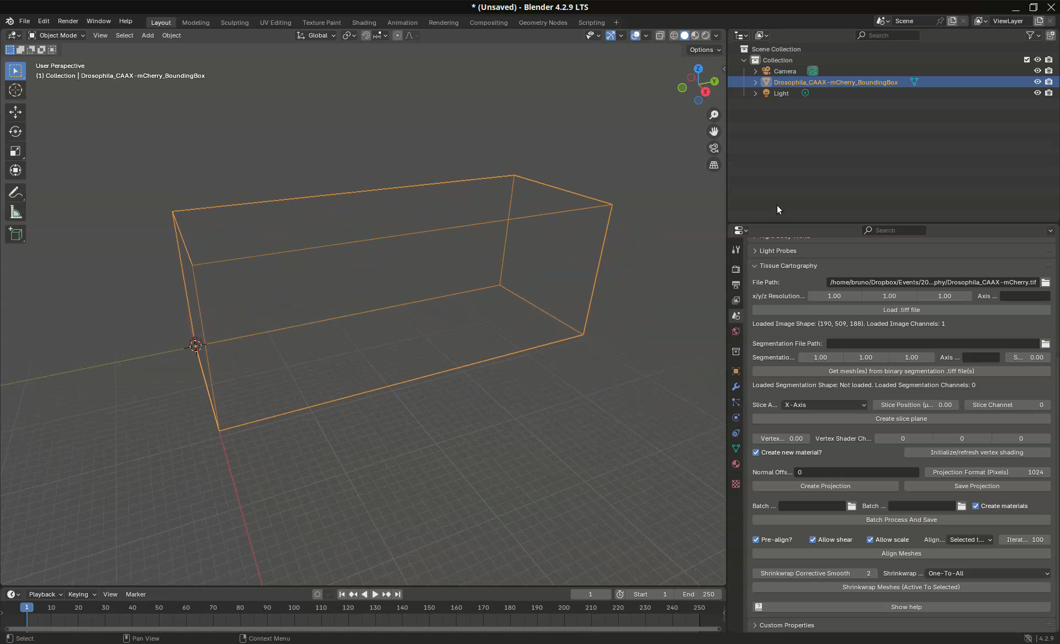Image resolution: width=1060 pixels, height=644 pixels.
Task: Uncheck Create new material checkbox
Action: [x=756, y=452]
